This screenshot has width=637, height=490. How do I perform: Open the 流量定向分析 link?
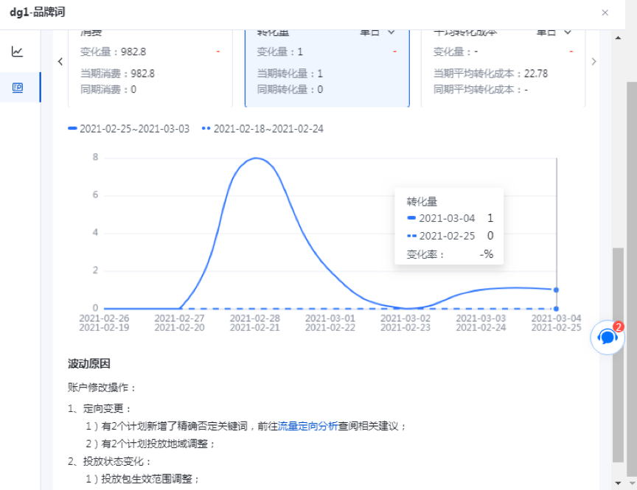(x=307, y=426)
